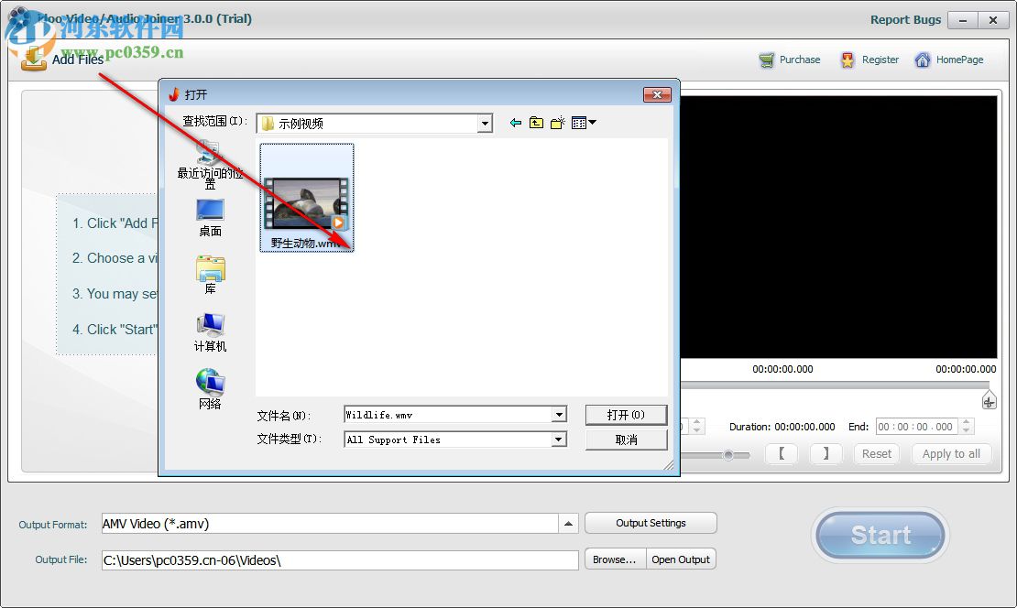Expand the Output Format dropdown
The width and height of the screenshot is (1017, 608).
pyautogui.click(x=569, y=523)
